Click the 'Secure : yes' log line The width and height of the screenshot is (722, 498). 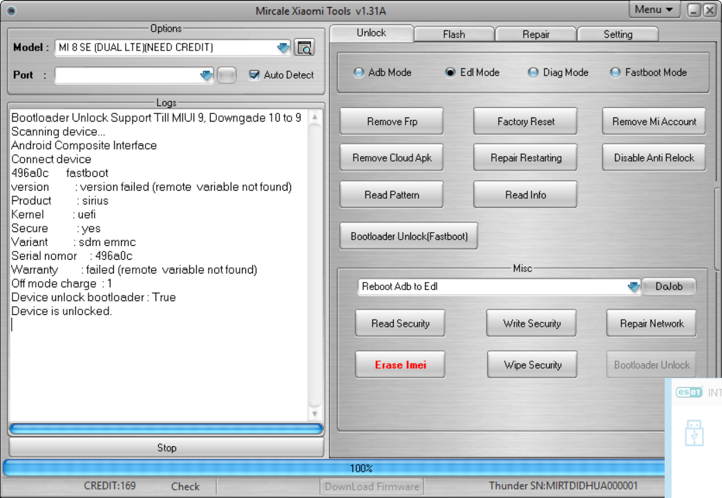(56, 229)
